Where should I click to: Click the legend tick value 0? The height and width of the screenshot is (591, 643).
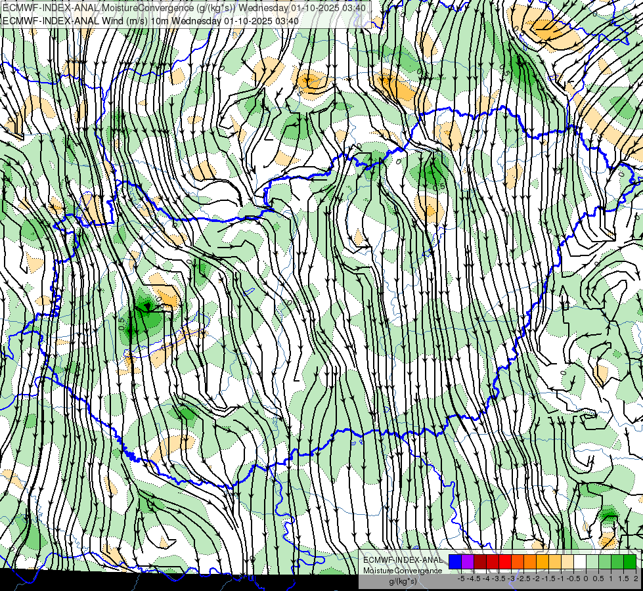click(x=586, y=579)
